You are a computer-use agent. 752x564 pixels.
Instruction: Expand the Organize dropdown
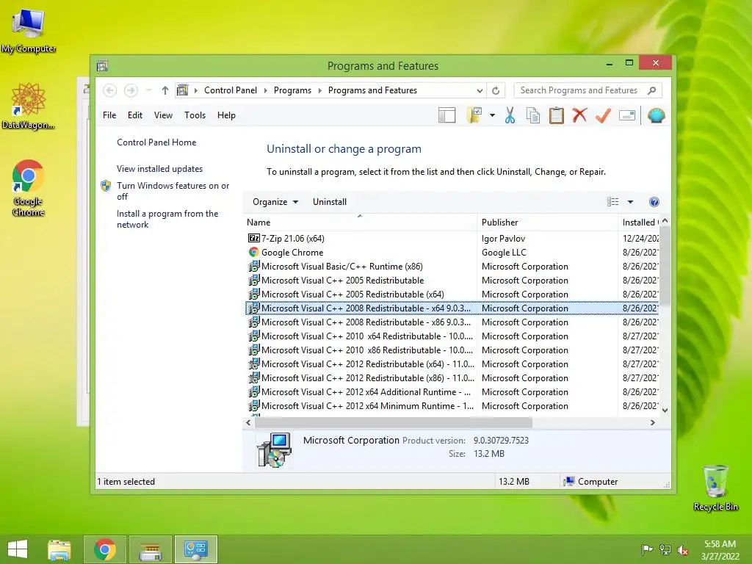click(x=275, y=202)
